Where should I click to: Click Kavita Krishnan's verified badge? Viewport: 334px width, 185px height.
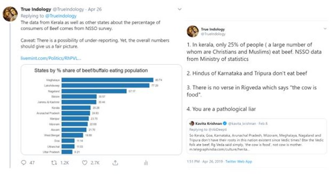point(224,124)
